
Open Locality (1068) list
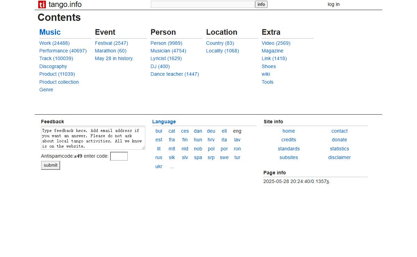coord(222,51)
